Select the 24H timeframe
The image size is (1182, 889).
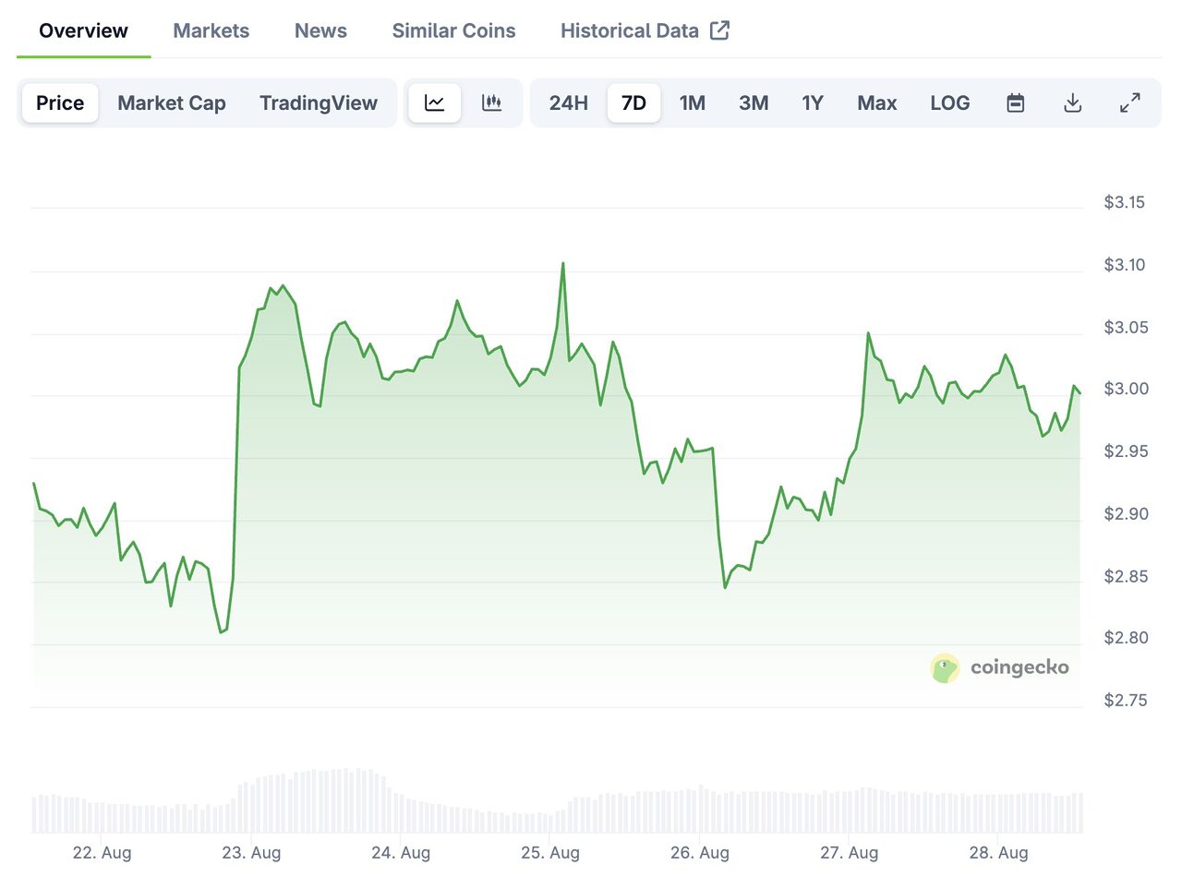pyautogui.click(x=567, y=102)
